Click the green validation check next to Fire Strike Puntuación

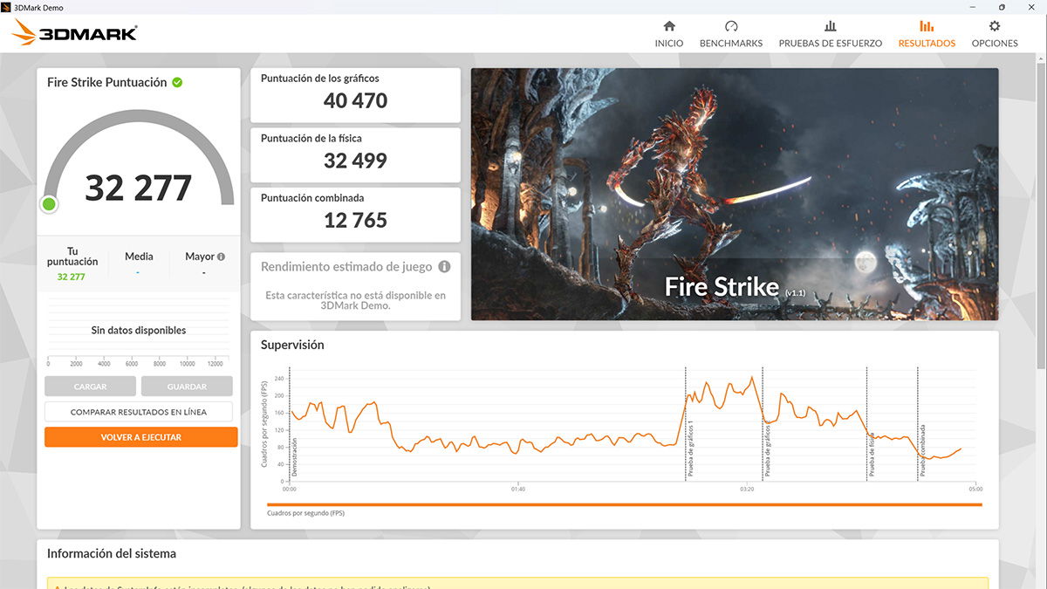[177, 82]
